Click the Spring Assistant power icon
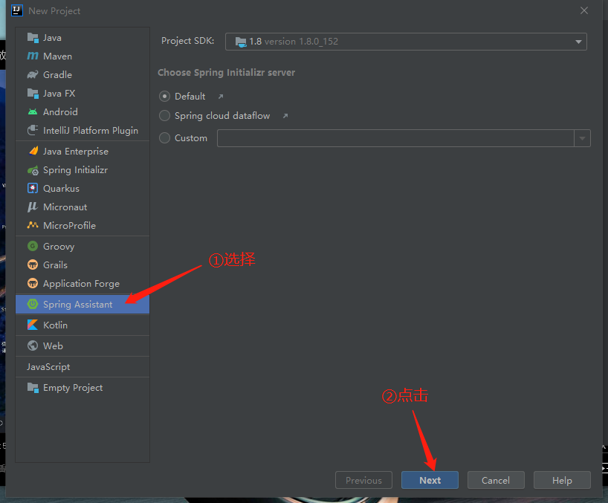Image resolution: width=608 pixels, height=503 pixels. [x=33, y=304]
